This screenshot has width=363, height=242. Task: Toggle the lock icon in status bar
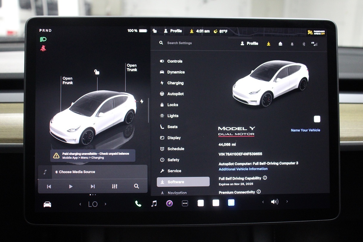click(x=155, y=31)
